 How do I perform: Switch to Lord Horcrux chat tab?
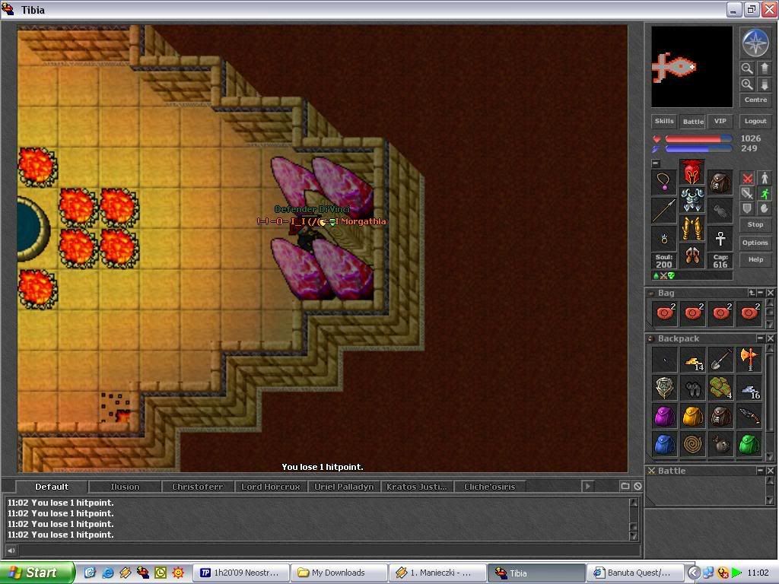[270, 487]
